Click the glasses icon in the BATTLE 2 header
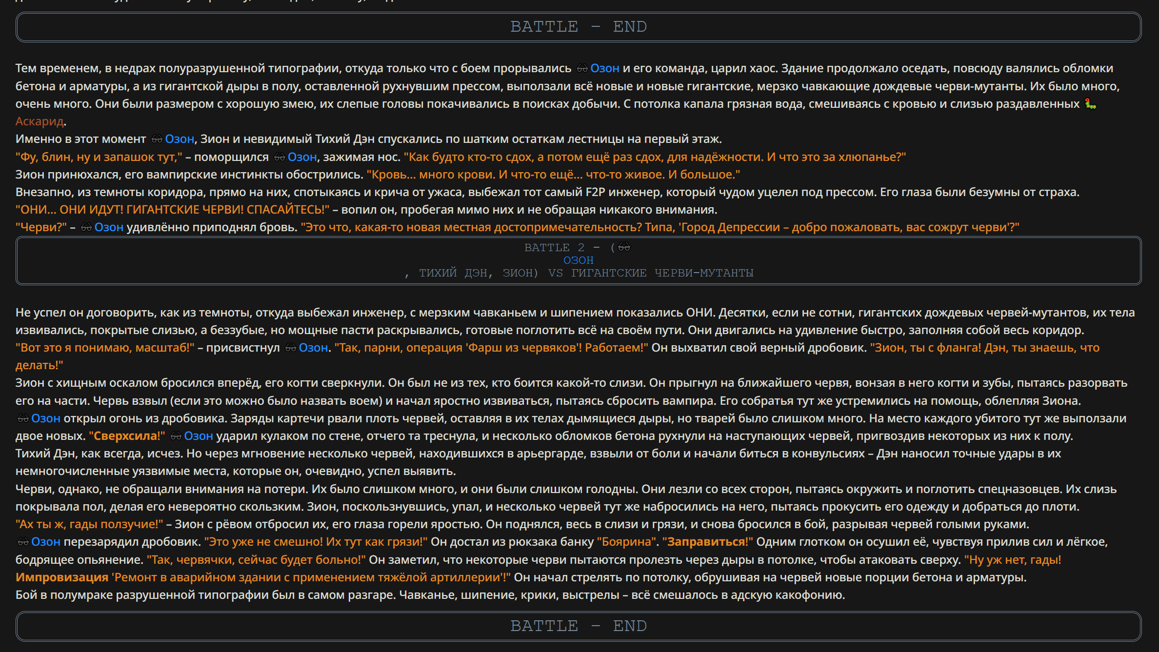Image resolution: width=1159 pixels, height=652 pixels. coord(624,248)
